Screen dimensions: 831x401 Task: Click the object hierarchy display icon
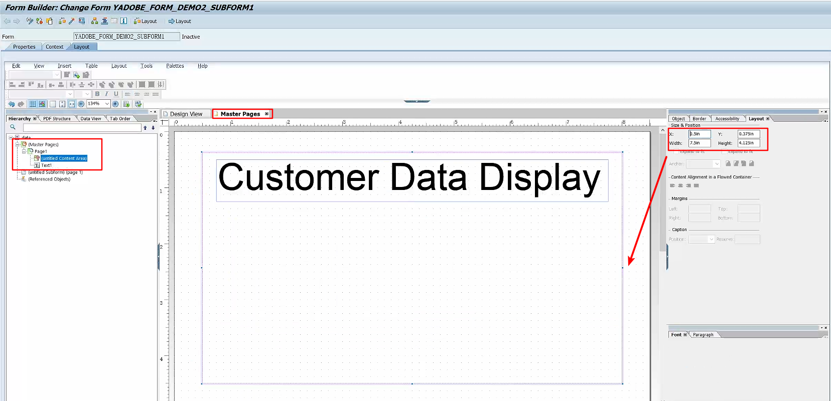pyautogui.click(x=94, y=21)
